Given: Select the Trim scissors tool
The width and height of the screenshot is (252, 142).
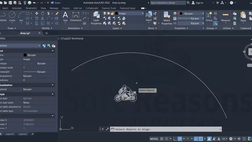Looking at the screenshot, I should (48, 13).
